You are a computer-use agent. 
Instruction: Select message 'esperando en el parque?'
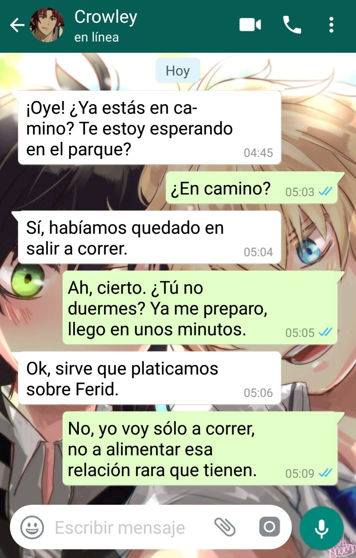149,128
